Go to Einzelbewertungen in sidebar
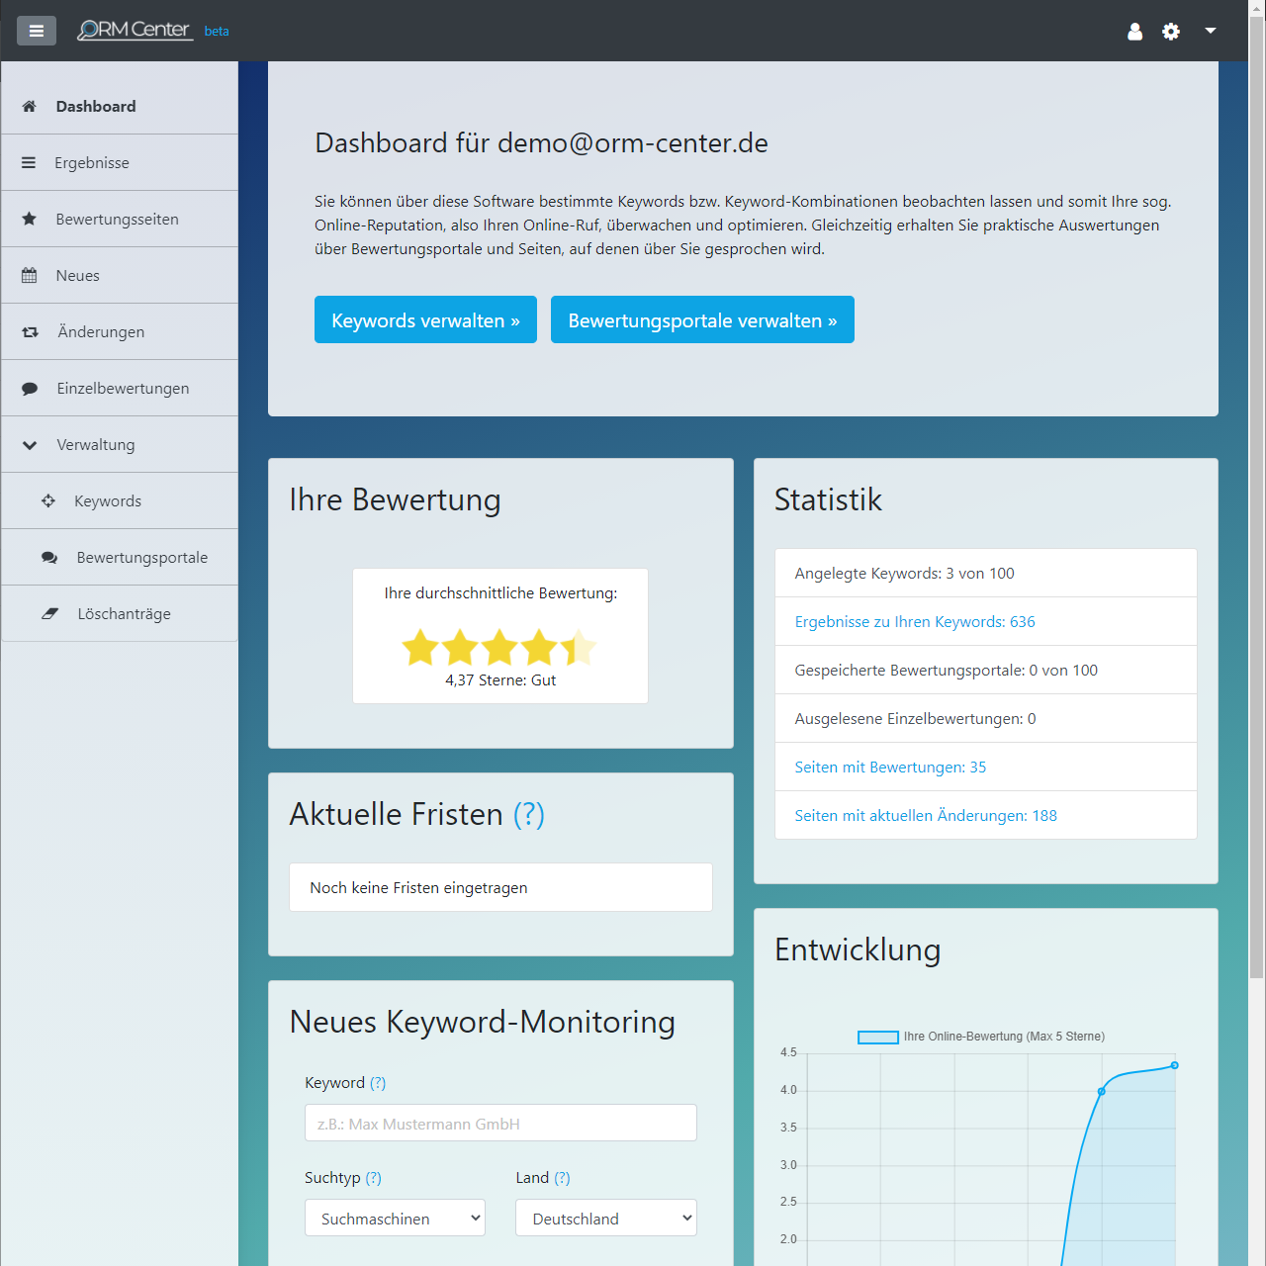Viewport: 1266px width, 1266px height. tap(123, 389)
